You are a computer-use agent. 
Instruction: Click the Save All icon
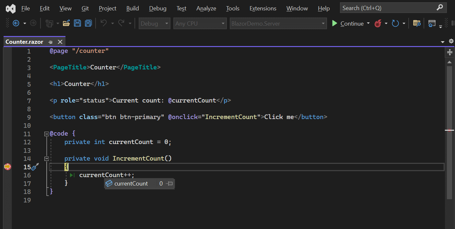(x=88, y=23)
